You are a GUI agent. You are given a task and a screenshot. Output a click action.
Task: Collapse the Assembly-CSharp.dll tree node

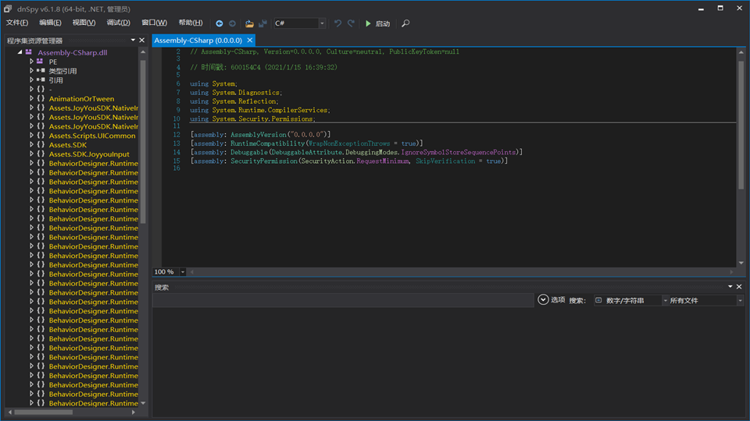point(20,52)
